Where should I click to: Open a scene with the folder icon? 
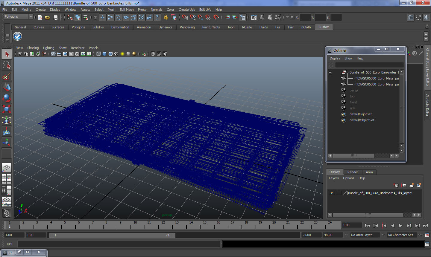click(x=47, y=17)
